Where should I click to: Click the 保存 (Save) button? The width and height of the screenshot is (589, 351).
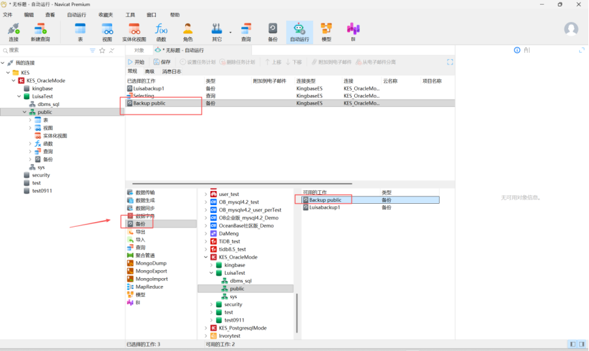[162, 62]
